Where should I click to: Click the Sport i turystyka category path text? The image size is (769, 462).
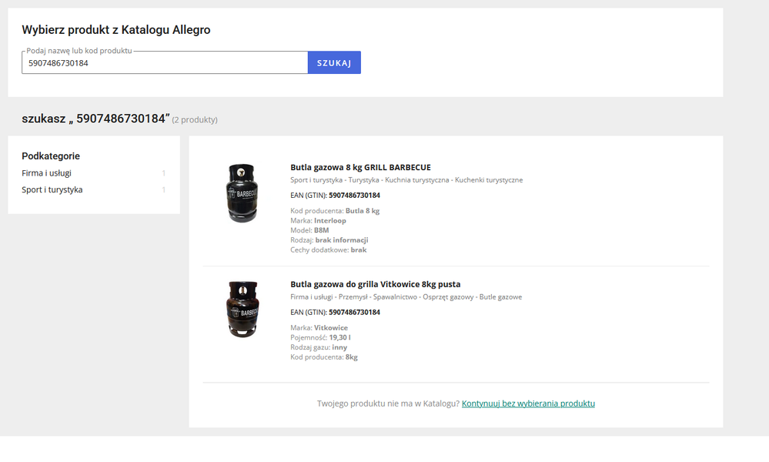coord(406,180)
